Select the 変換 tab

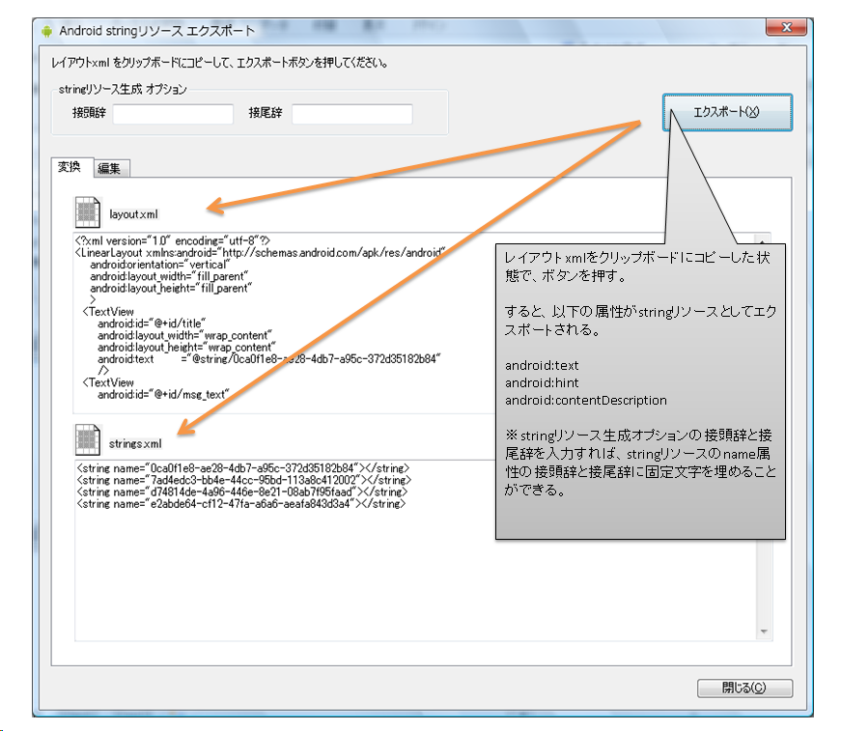[x=70, y=167]
